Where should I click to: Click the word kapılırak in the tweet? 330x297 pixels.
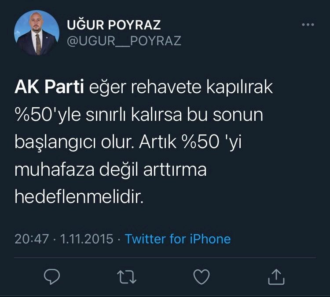(239, 87)
